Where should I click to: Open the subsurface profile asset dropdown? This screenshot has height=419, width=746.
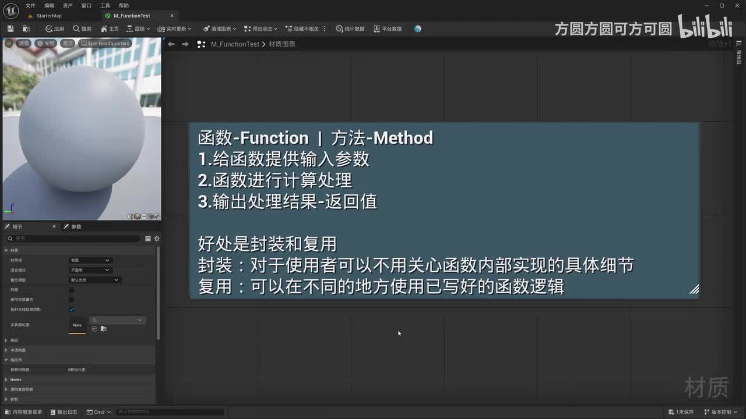pos(117,320)
